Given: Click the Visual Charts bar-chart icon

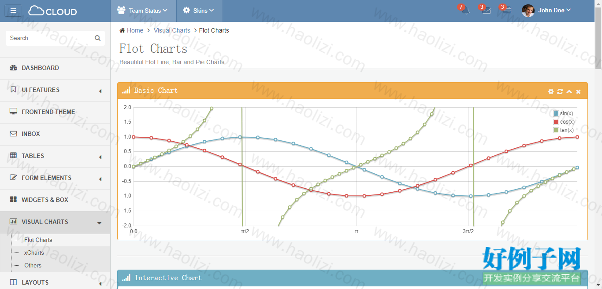Looking at the screenshot, I should click(x=13, y=222).
